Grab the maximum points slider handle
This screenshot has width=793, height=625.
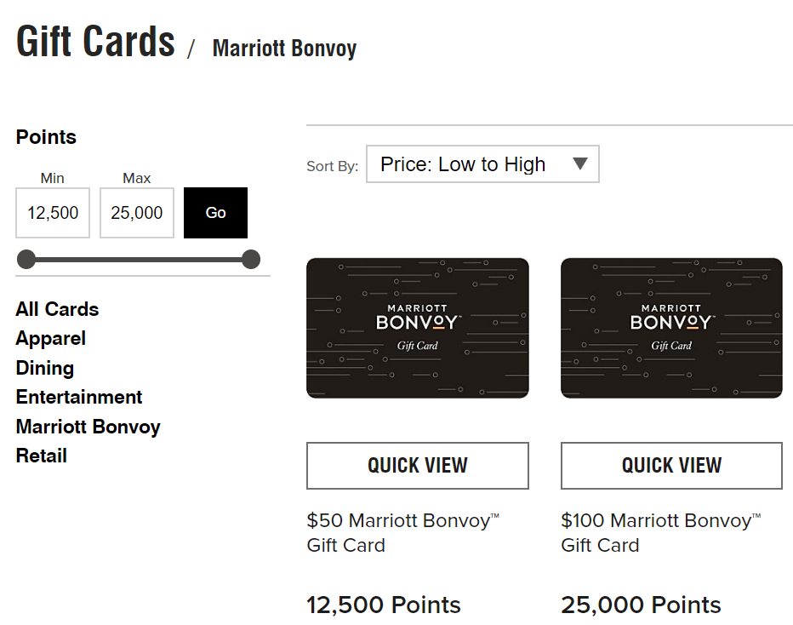251,259
